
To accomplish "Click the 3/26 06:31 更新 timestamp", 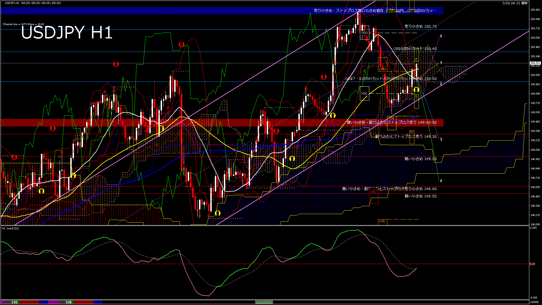I will (x=515, y=3).
